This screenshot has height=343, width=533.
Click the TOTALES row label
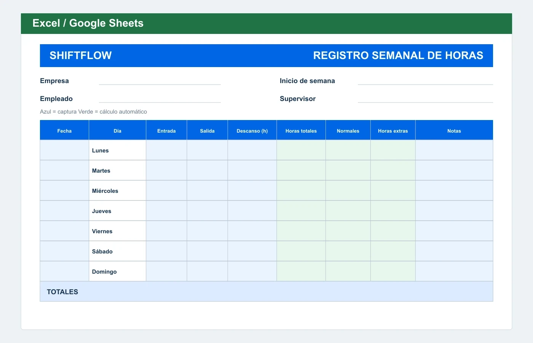pyautogui.click(x=62, y=292)
